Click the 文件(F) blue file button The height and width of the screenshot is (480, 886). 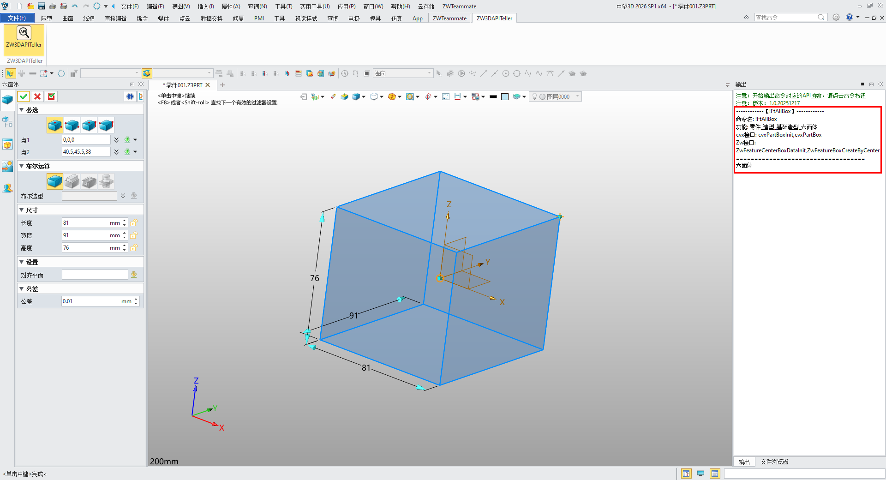[17, 18]
